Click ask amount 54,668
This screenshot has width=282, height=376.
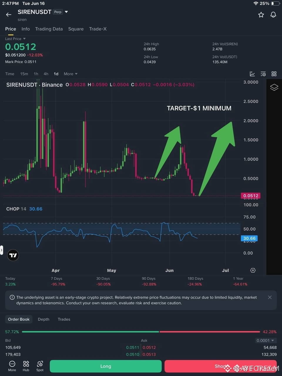coord(270,348)
